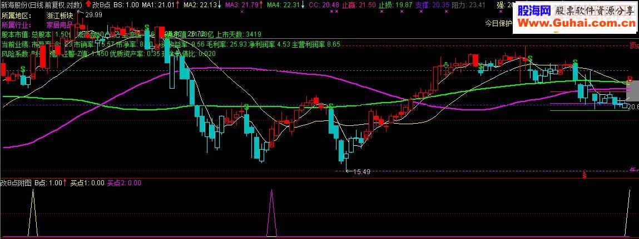Image resolution: width=639 pixels, height=239 pixels.
Task: Click the 止损: 19.87 stop-loss value
Action: [396, 5]
